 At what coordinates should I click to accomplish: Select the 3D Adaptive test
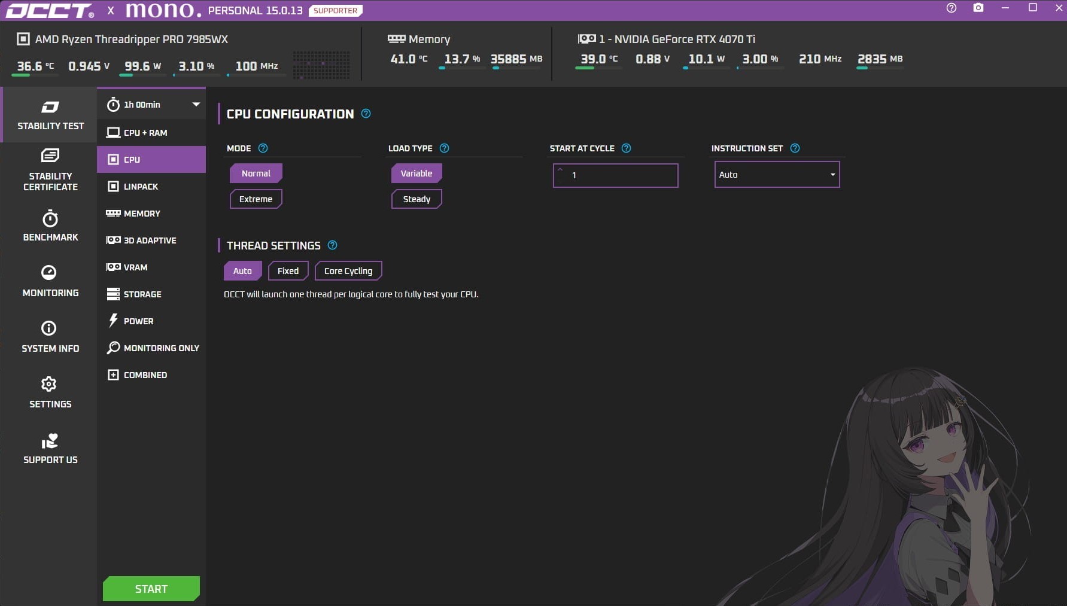pos(150,240)
